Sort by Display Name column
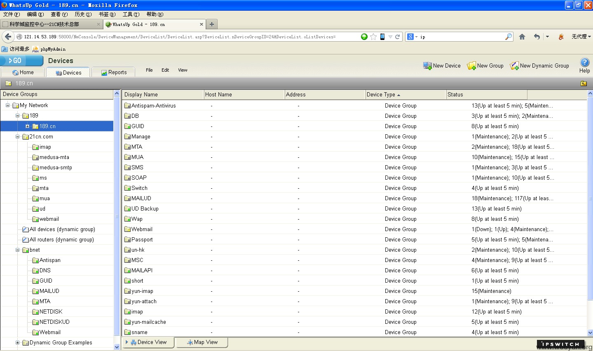593x351 pixels. 163,94
